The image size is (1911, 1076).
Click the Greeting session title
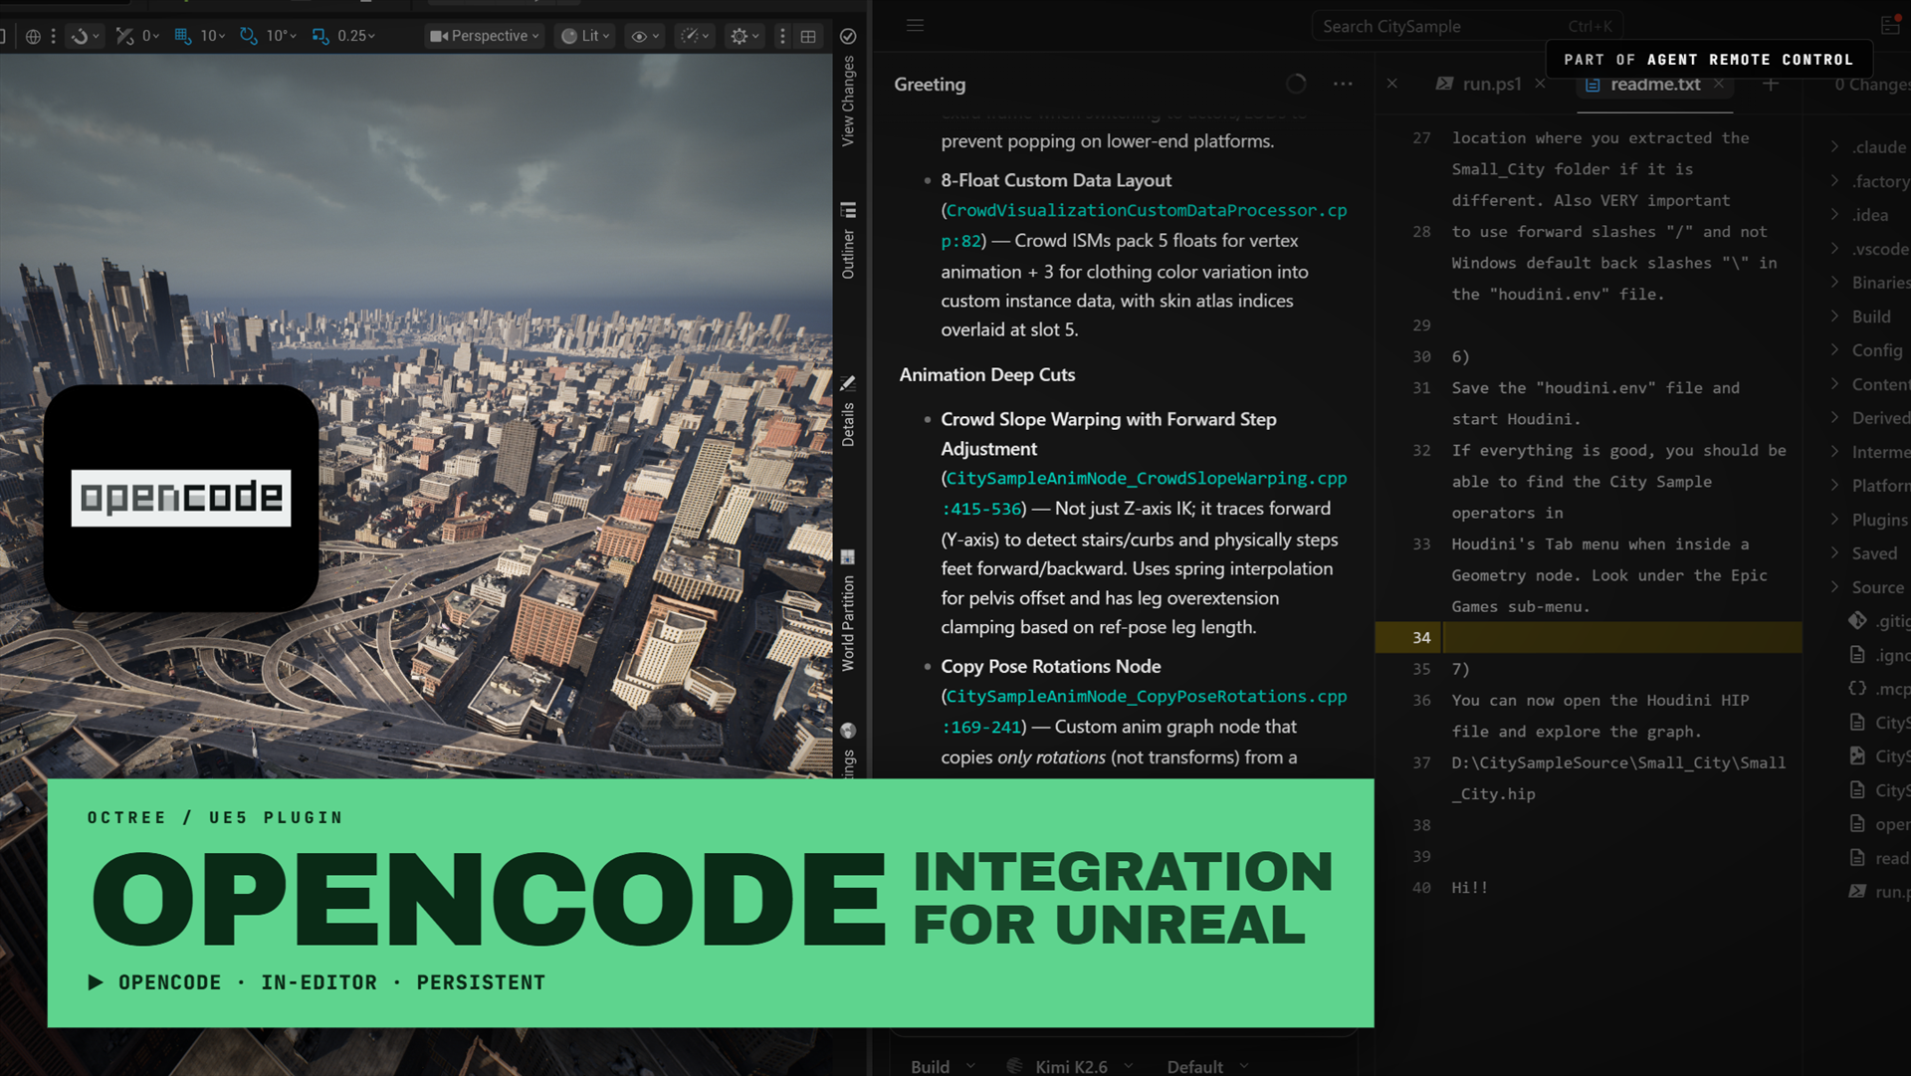click(930, 84)
